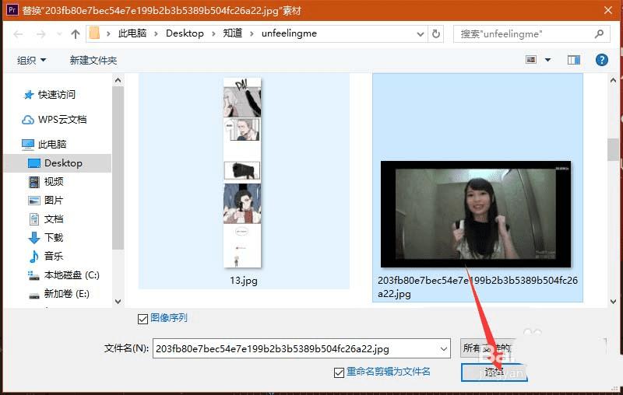This screenshot has height=395, width=623.
Task: Click the refresh icon beside address bar
Action: (x=436, y=33)
